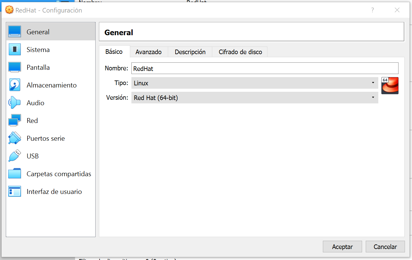
Task: Open the Carpetas compartidas folder icon
Action: 15,173
